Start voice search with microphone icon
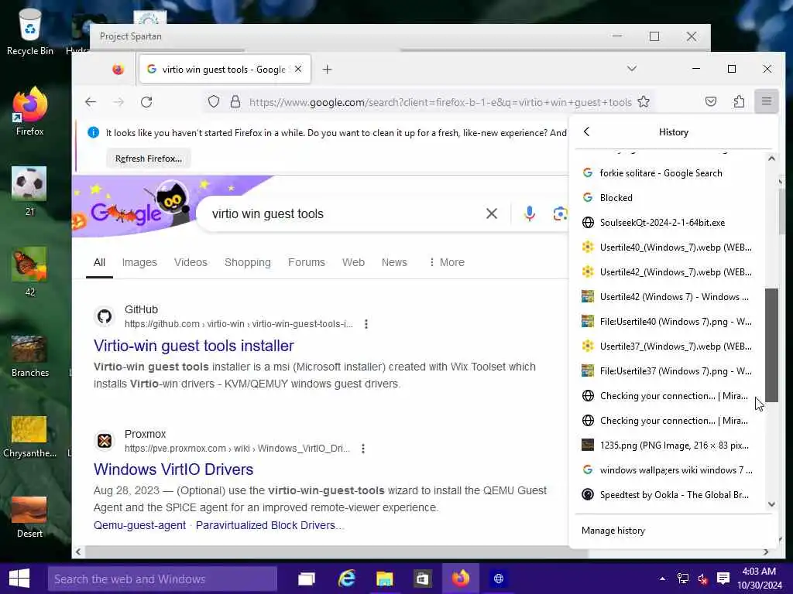 pyautogui.click(x=529, y=213)
